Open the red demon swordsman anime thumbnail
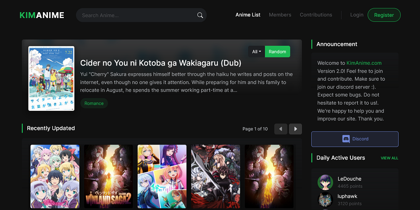This screenshot has width=420, height=210. point(215,176)
